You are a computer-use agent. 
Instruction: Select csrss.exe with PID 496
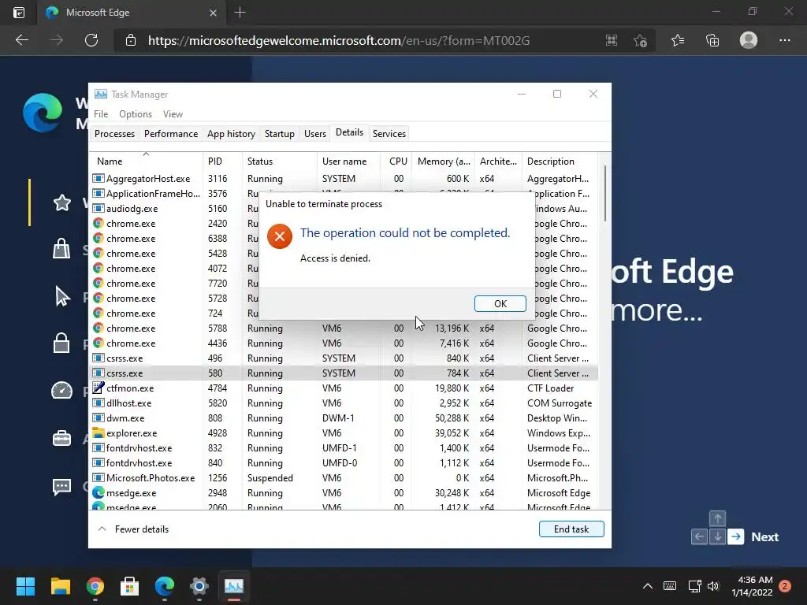click(344, 358)
